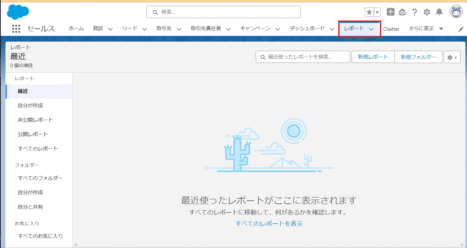This screenshot has height=248, width=467.
Task: Open the user profile avatar
Action: tap(456, 12)
